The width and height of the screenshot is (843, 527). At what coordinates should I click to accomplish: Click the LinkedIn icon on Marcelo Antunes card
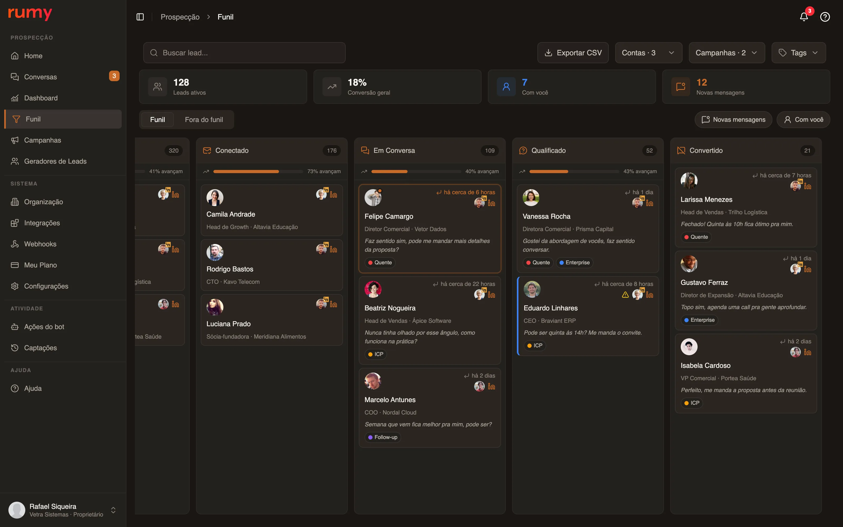click(492, 386)
